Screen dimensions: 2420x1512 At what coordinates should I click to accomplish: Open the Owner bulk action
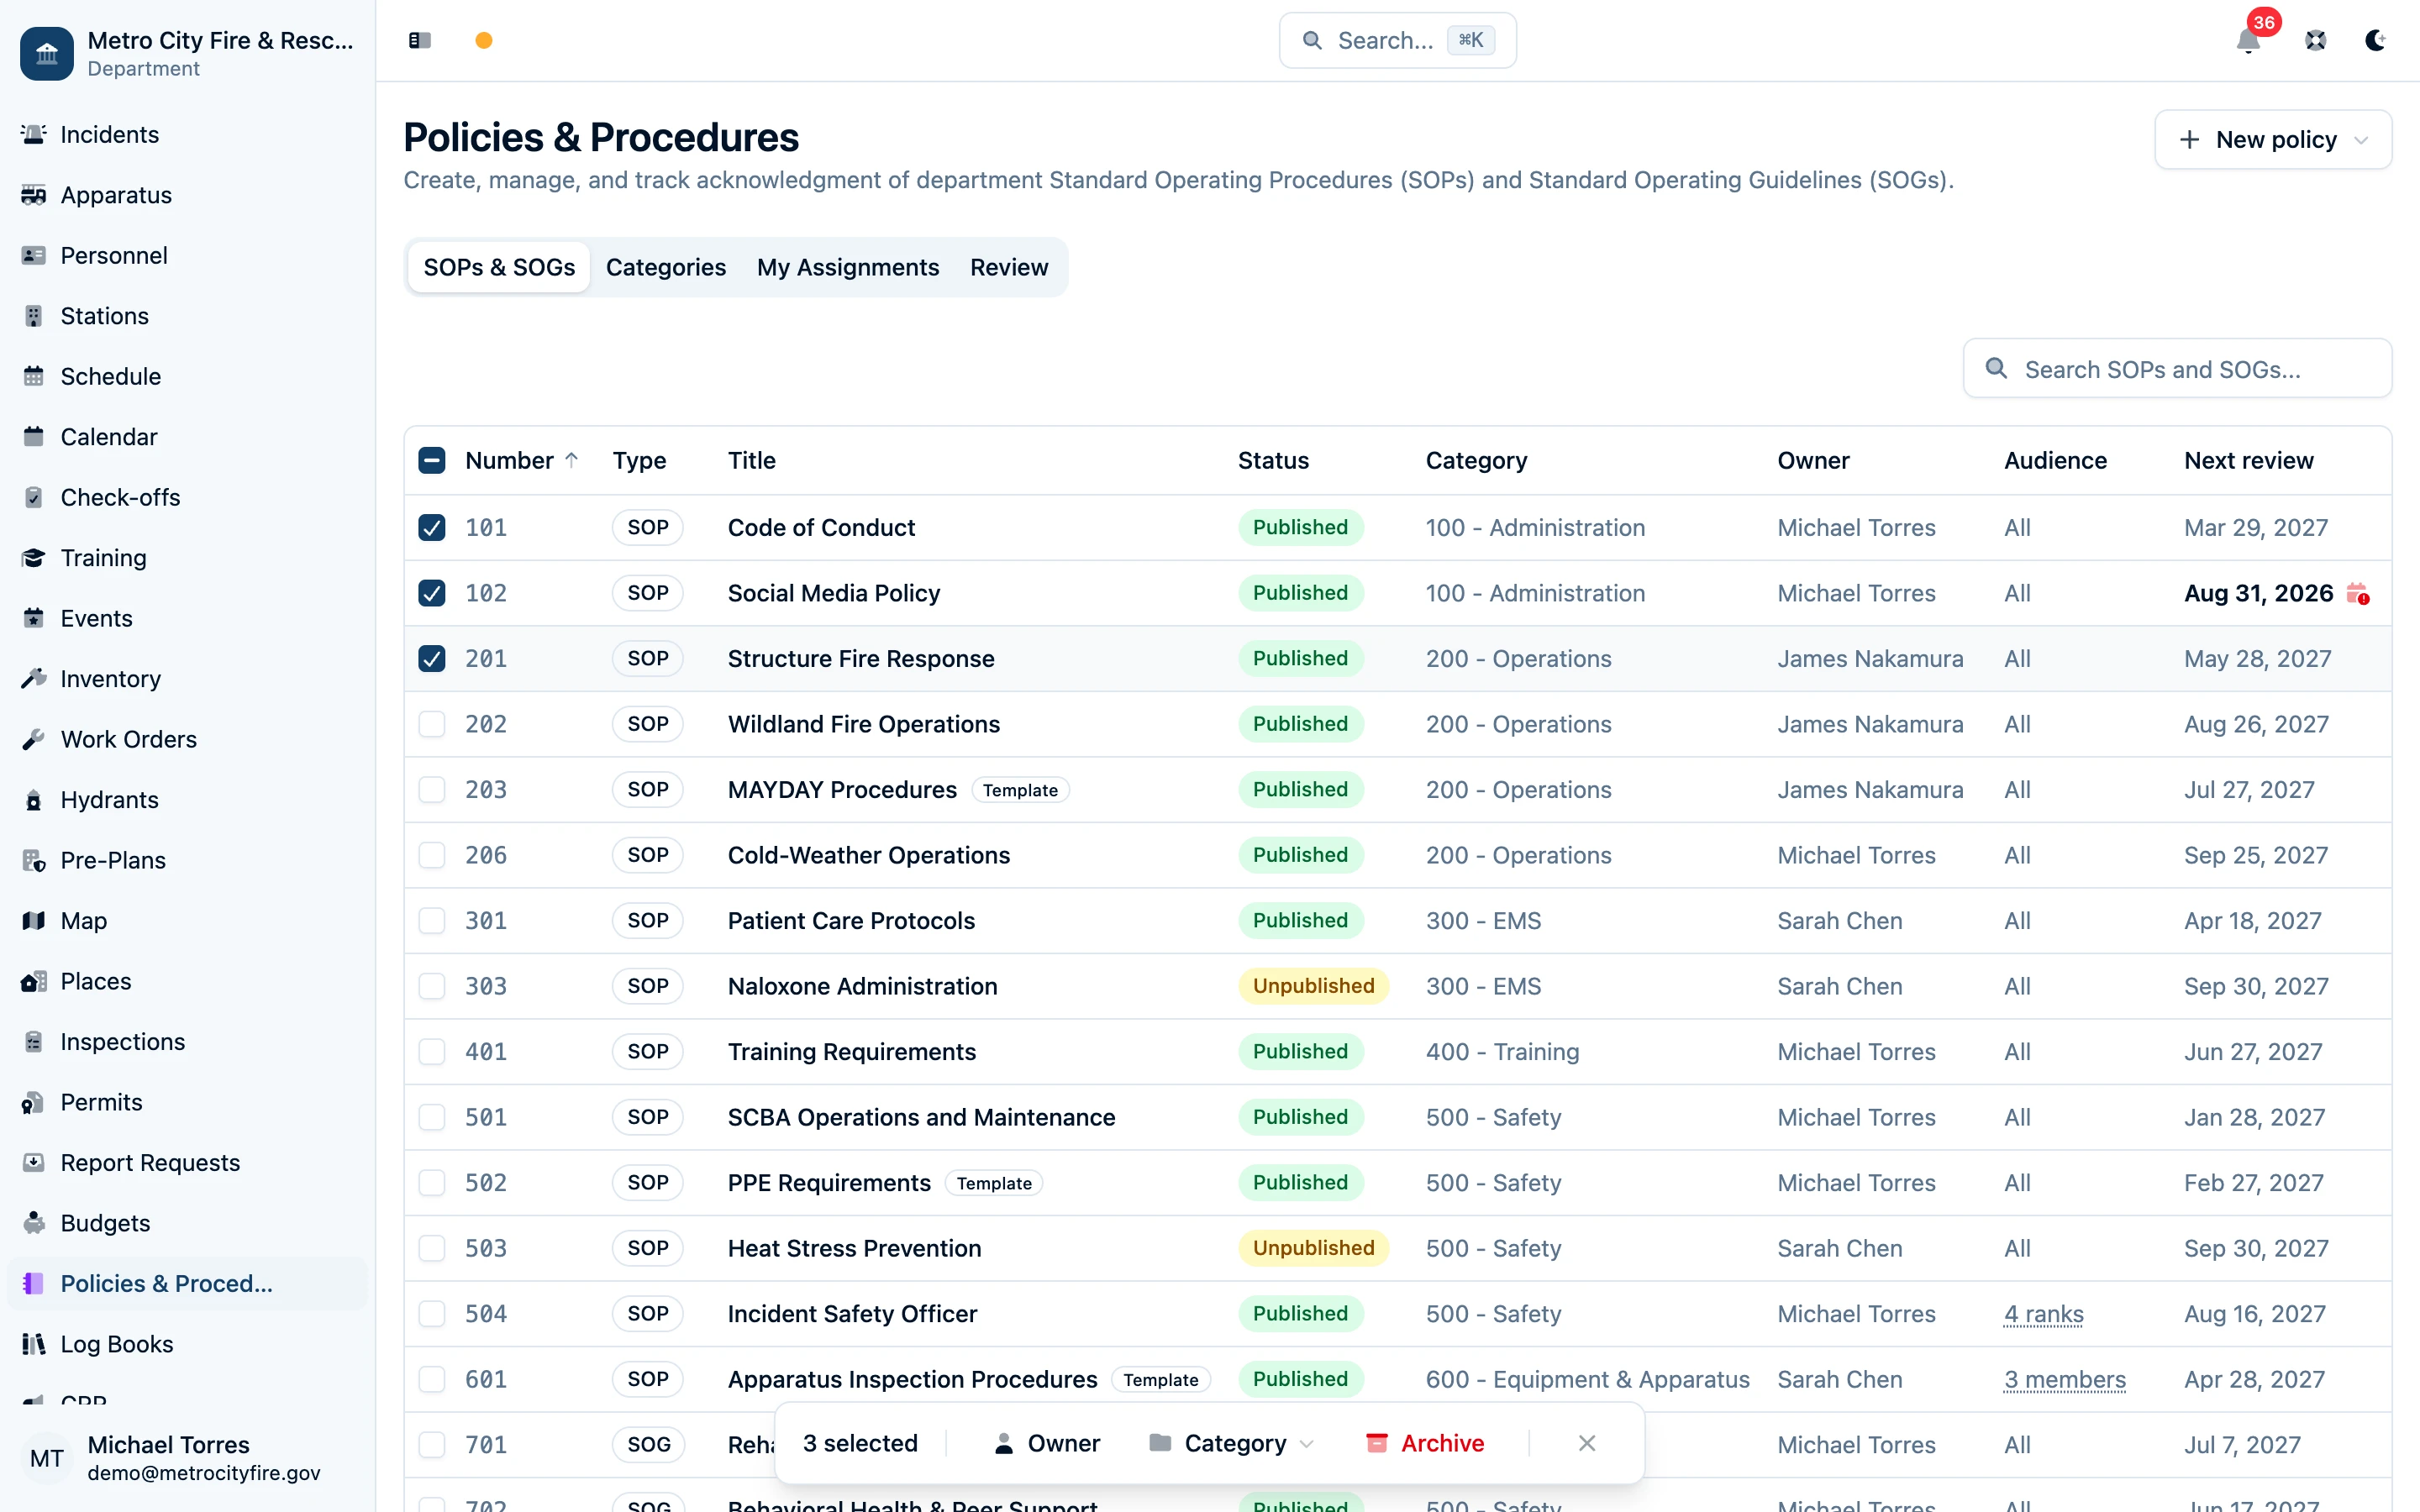1048,1443
